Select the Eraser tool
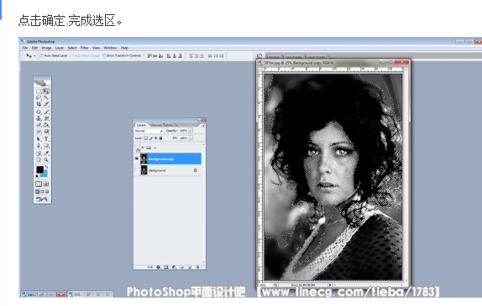 [39, 125]
